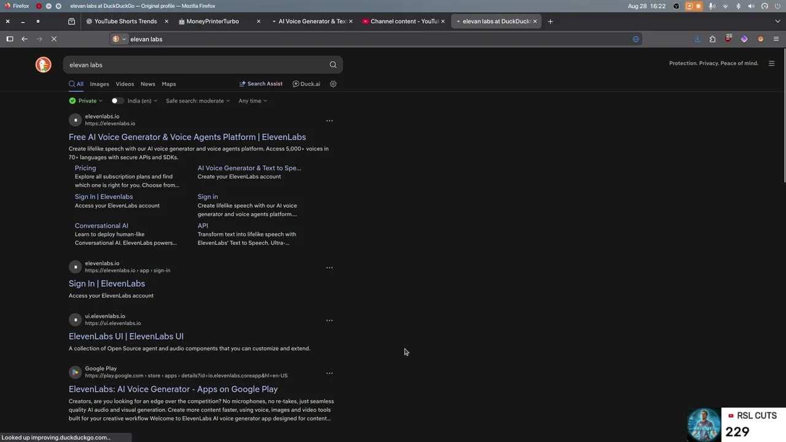Click the translate globe icon in address bar
Screen dimensions: 786x442
(636, 39)
